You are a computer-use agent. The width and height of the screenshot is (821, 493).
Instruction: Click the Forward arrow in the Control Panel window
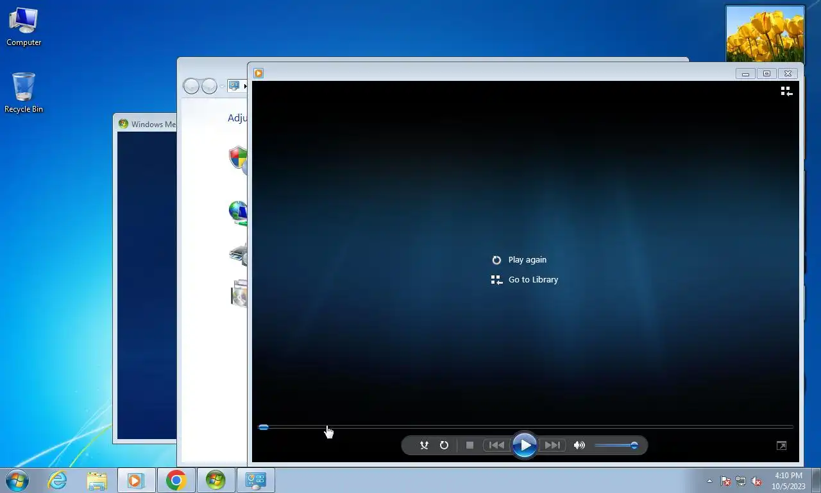coord(209,86)
